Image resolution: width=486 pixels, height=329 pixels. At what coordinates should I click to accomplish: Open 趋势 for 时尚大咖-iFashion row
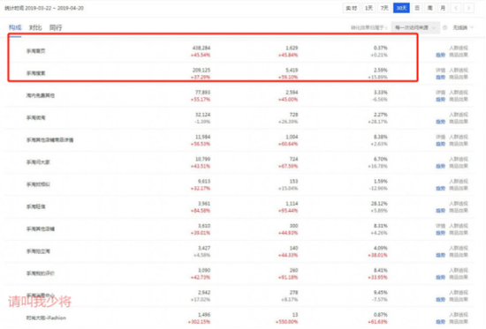pos(440,322)
